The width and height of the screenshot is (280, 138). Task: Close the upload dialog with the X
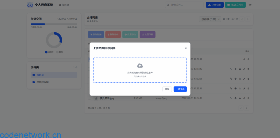click(x=186, y=48)
